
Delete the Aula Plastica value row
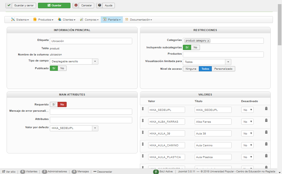coord(266,156)
